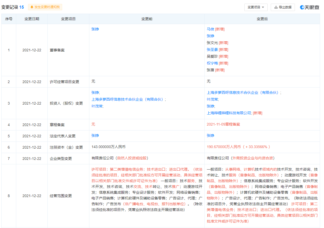
Task: Click the 变更记录 section title
Action: 9,7
